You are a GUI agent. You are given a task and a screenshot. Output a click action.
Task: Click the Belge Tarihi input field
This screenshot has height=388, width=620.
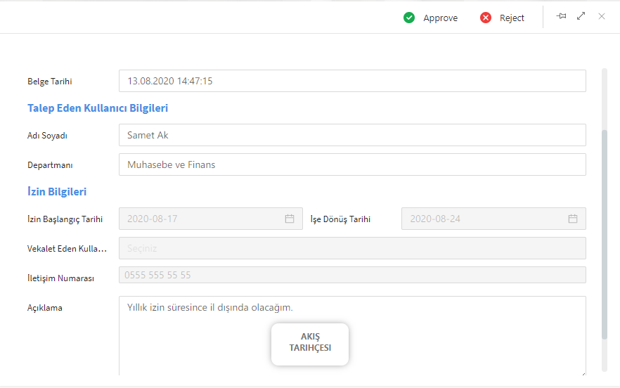tap(351, 81)
